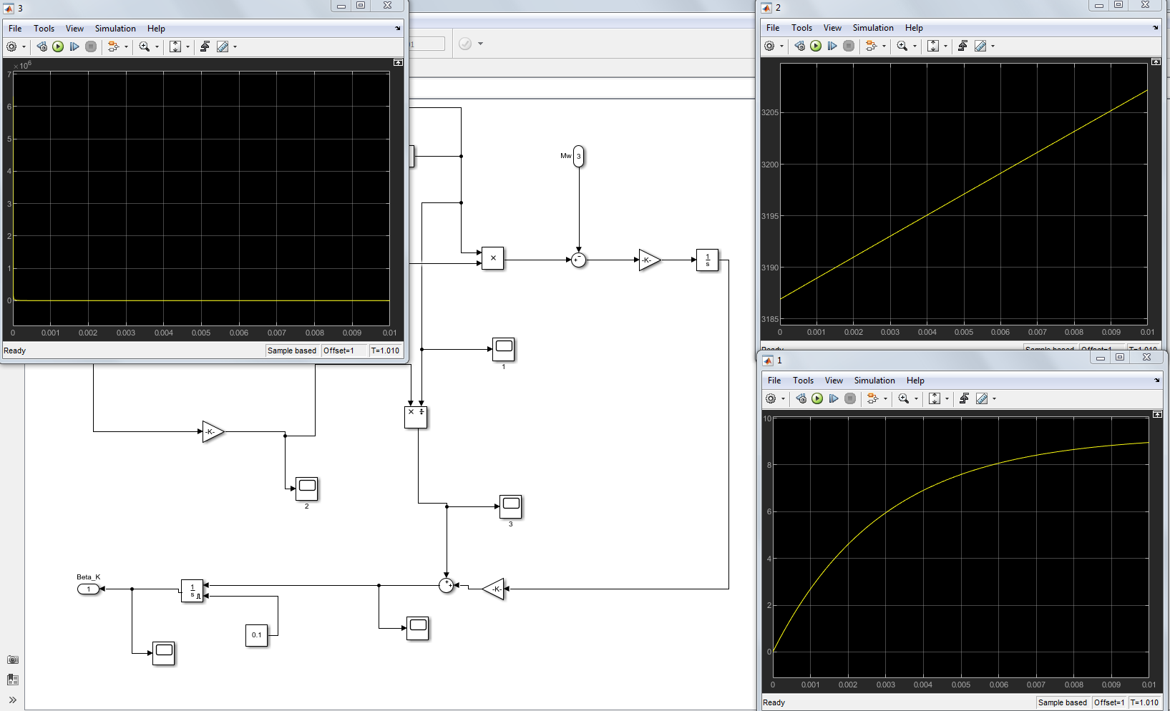Select the constant block labeled 0.1
The width and height of the screenshot is (1170, 711).
[x=256, y=635]
